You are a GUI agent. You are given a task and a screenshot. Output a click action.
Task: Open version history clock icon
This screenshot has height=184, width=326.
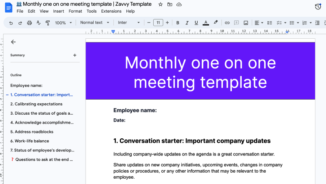pyautogui.click(x=318, y=7)
